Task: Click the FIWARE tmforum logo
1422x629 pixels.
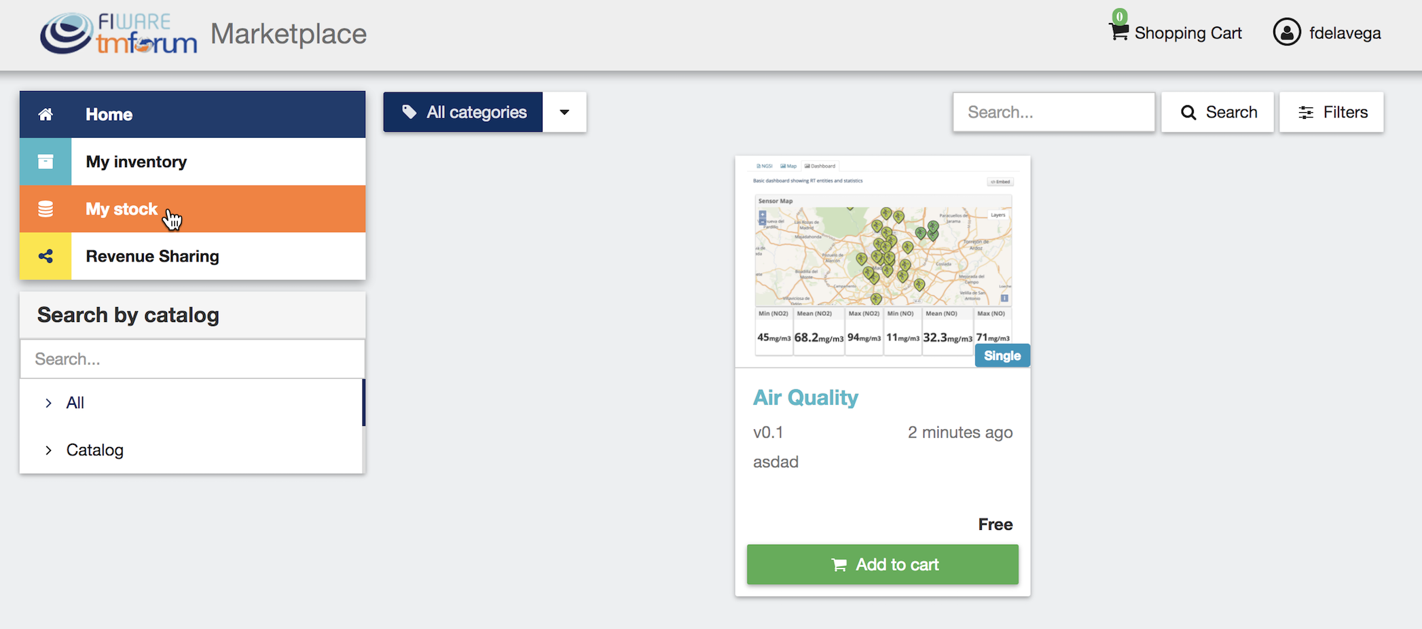Action: (x=119, y=33)
